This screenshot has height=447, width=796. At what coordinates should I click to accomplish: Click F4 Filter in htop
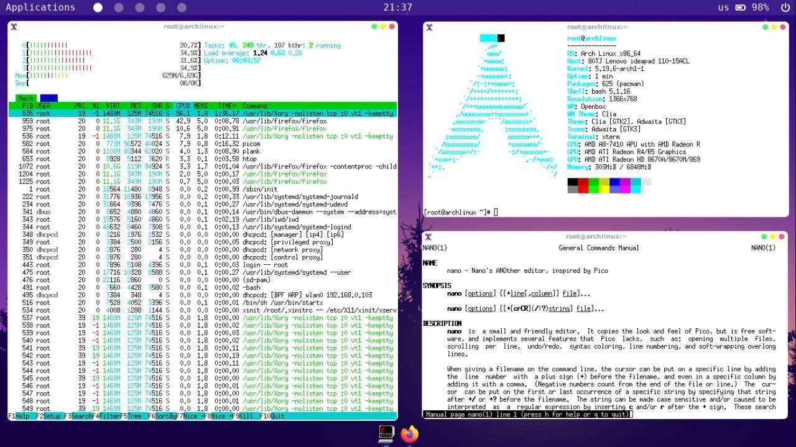pyautogui.click(x=108, y=416)
